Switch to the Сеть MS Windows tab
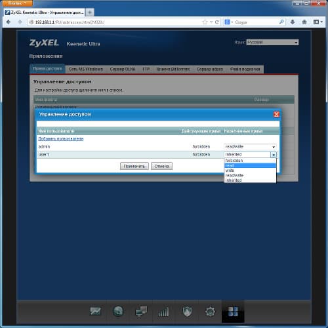Image resolution: width=328 pixels, height=328 pixels. 86,69
